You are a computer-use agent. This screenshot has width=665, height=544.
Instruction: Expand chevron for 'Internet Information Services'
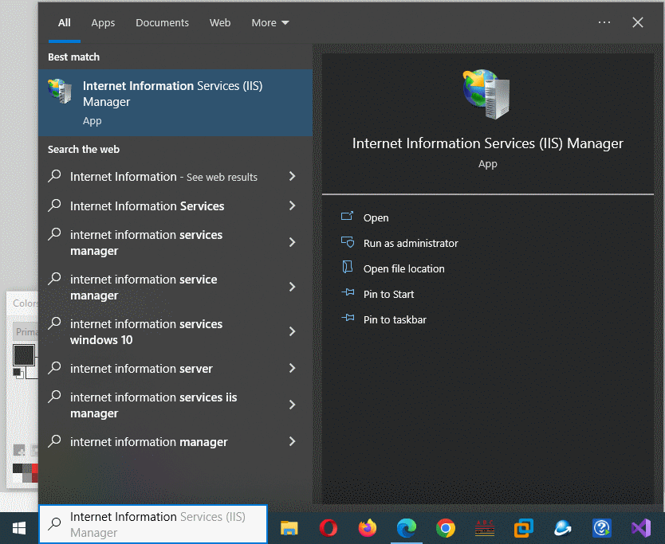point(292,206)
